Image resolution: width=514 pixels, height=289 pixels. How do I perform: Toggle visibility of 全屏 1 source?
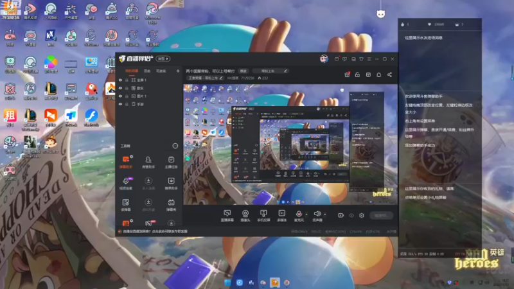[120, 80]
